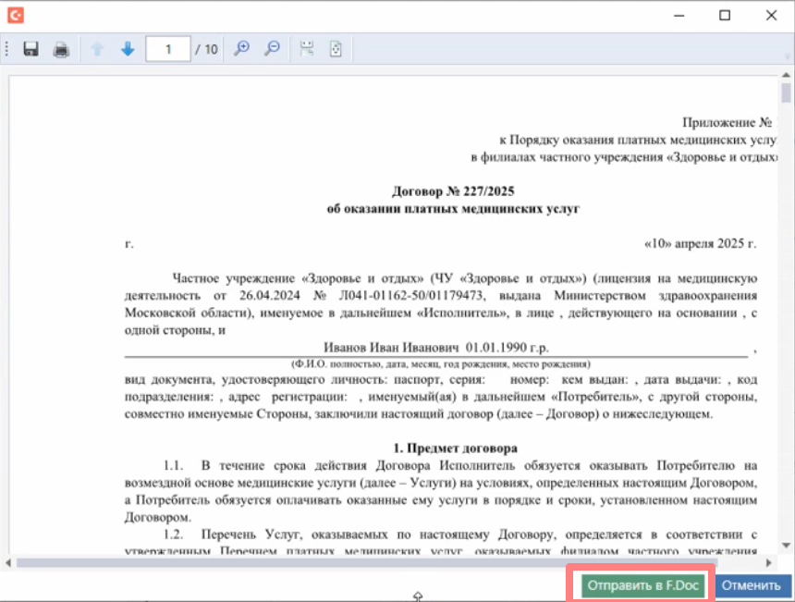Viewport: 795px width, 602px height.
Task: Click the Save document icon
Action: tap(31, 49)
